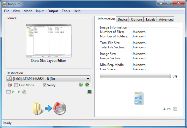This screenshot has height=128, width=187.
Task: Switch to the Device tab
Action: pyautogui.click(x=122, y=19)
